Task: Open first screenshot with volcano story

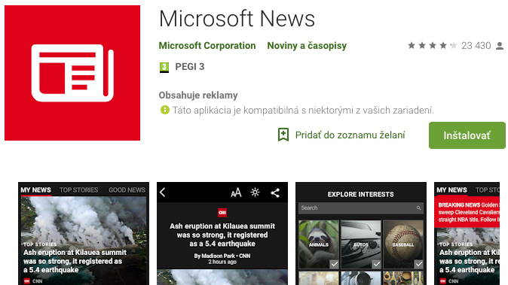Action: click(x=84, y=233)
